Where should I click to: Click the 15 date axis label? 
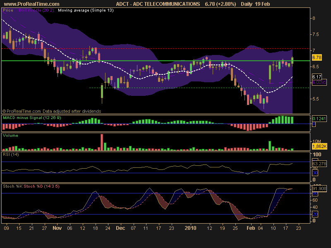coord(19,228)
